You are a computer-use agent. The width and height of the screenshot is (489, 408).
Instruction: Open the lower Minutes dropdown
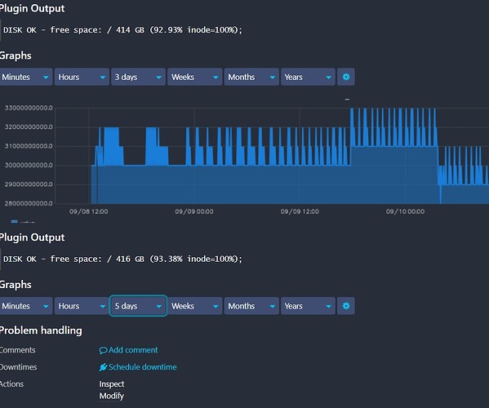(25, 306)
